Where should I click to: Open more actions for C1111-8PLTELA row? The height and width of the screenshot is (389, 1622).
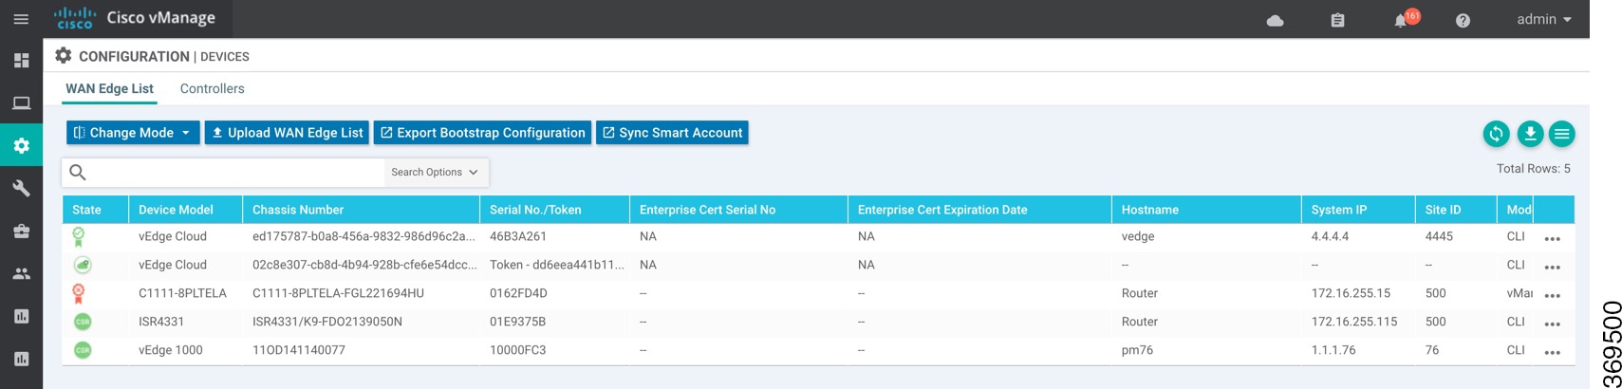click(1553, 295)
